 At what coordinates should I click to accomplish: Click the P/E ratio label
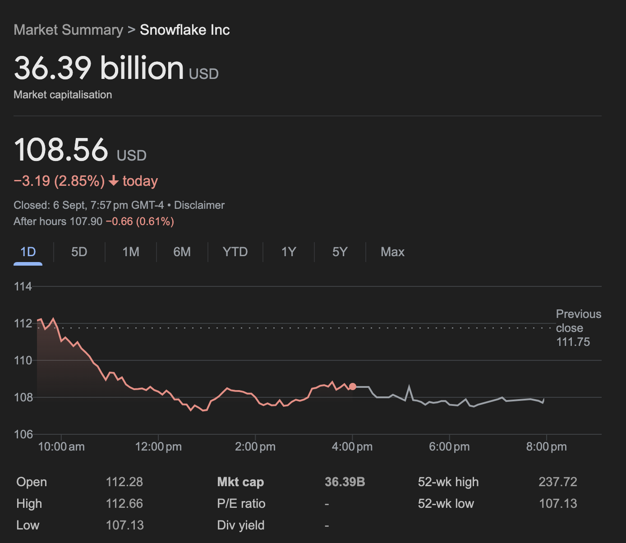[241, 504]
